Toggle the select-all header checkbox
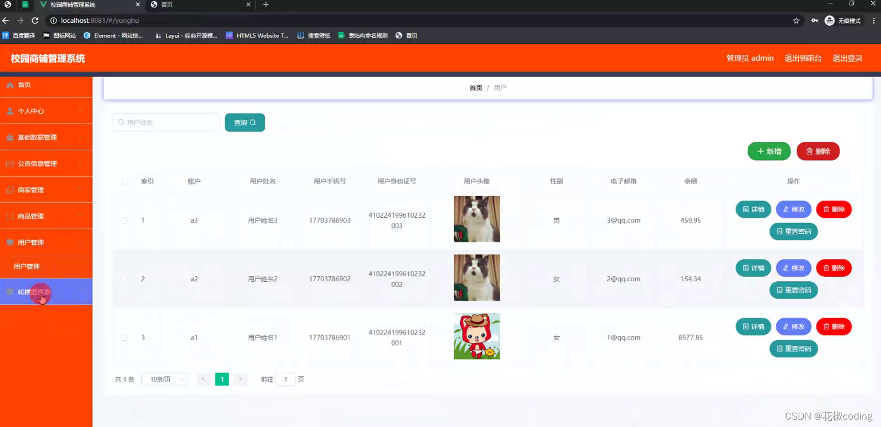Image resolution: width=881 pixels, height=427 pixels. [x=125, y=181]
